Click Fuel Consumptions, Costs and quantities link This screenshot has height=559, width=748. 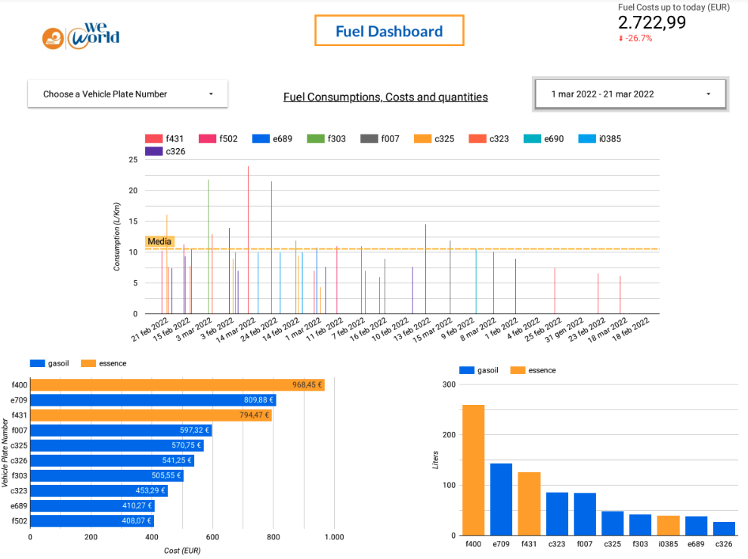pyautogui.click(x=385, y=97)
